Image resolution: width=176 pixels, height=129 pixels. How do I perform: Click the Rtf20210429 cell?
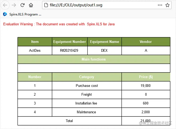[70, 50]
